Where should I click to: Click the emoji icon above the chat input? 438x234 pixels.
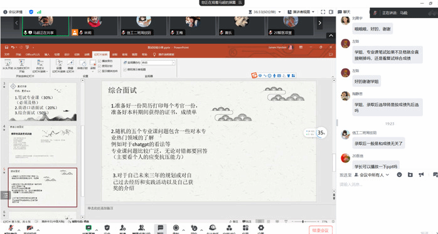click(x=400, y=174)
